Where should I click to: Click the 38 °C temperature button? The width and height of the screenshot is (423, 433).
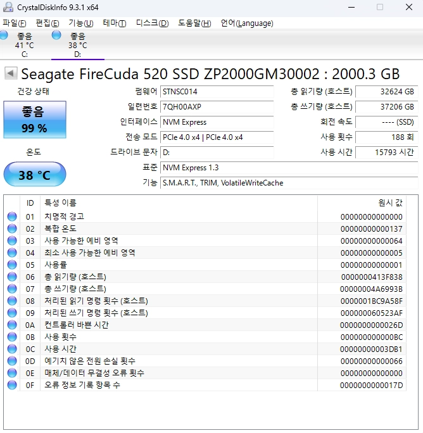coord(35,175)
